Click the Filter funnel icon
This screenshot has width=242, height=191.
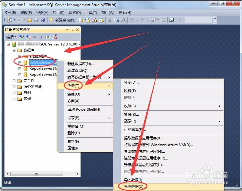pyautogui.click(x=41, y=37)
